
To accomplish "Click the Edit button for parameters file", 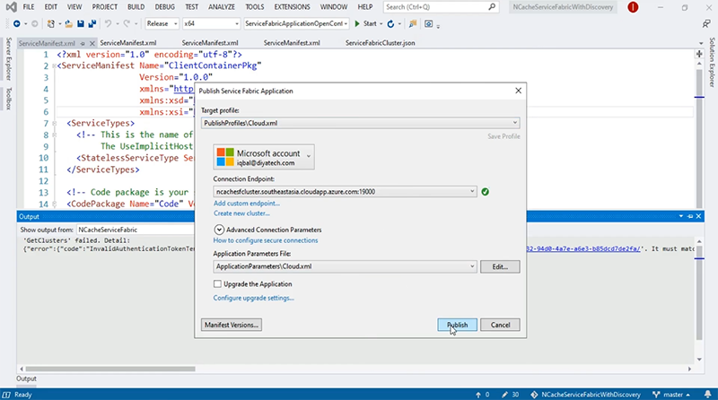I will [x=500, y=266].
